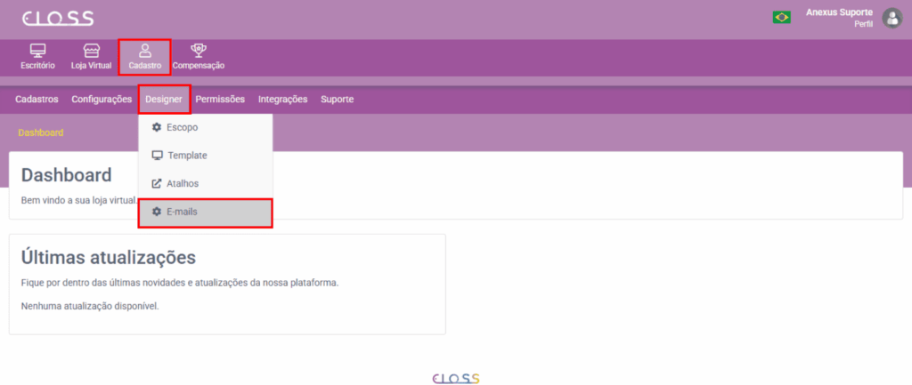Open the user avatar profile icon
The height and width of the screenshot is (385, 912).
[x=892, y=18]
